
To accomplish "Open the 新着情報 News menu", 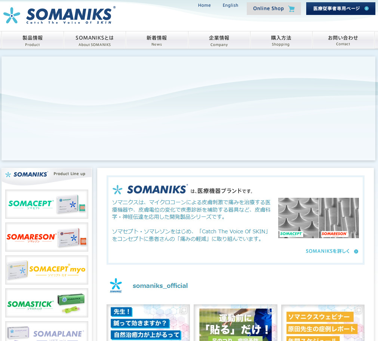I will 157,40.
